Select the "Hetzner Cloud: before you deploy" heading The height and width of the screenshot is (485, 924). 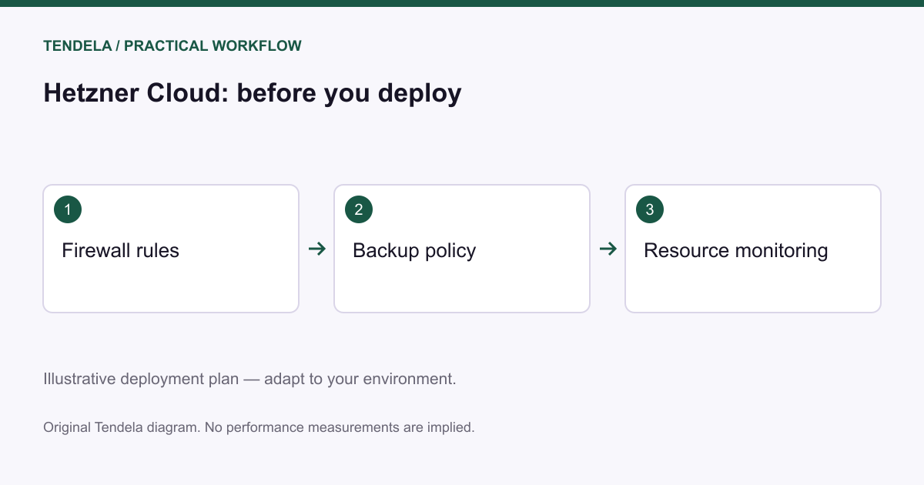[253, 93]
